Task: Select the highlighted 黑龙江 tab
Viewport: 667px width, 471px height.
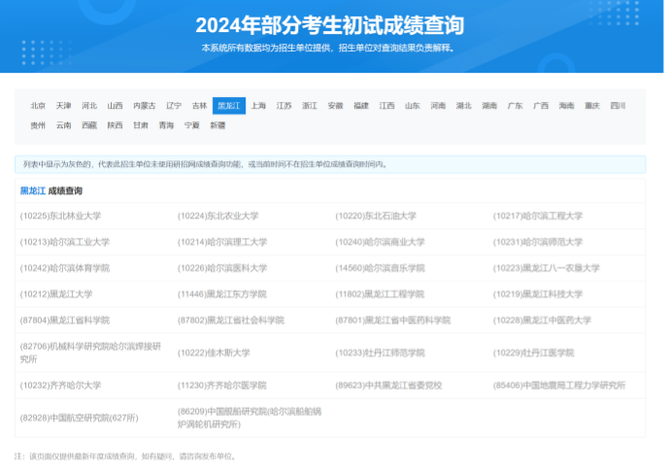Action: (229, 105)
